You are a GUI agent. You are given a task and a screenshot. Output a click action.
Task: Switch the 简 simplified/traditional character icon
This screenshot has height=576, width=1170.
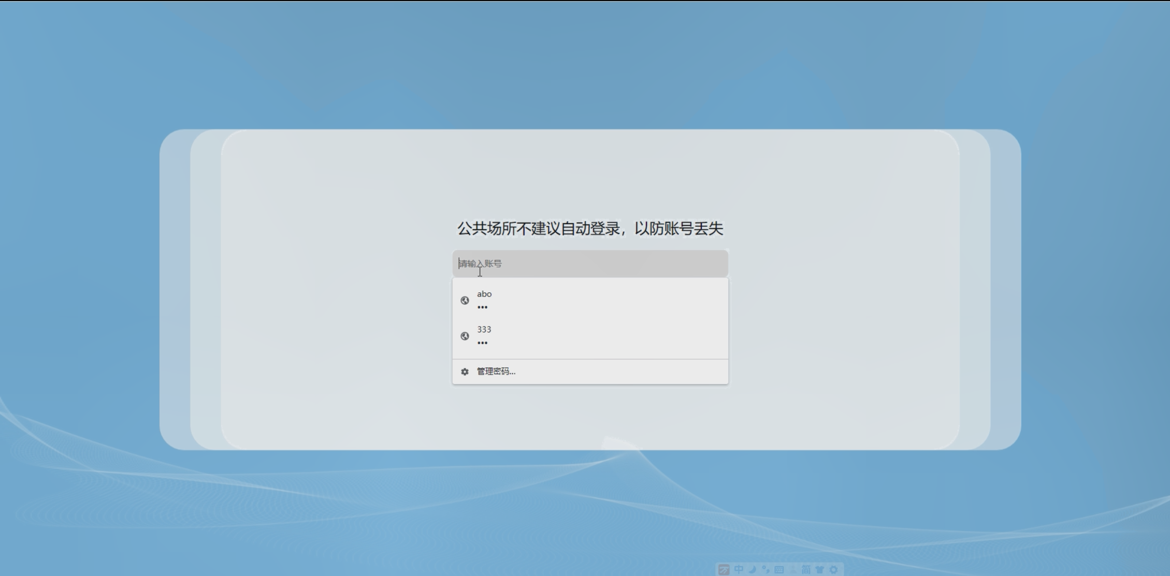click(806, 570)
